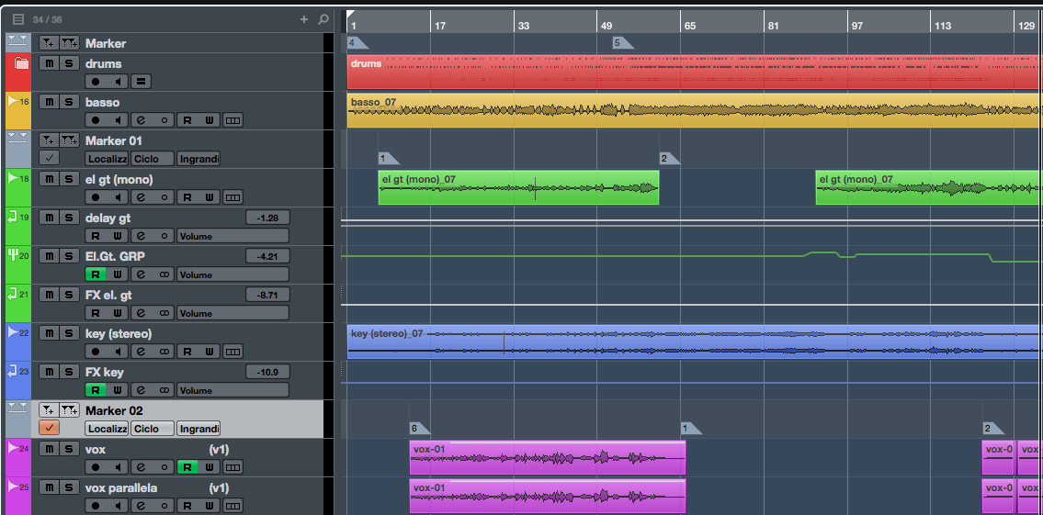Image resolution: width=1043 pixels, height=515 pixels.
Task: Click the Add Track plus icon
Action: point(304,19)
